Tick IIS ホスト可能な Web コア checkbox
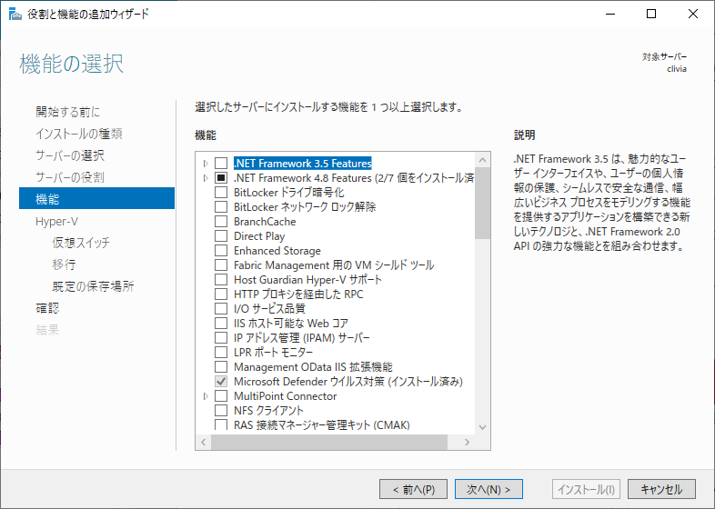715x509 pixels. click(221, 323)
